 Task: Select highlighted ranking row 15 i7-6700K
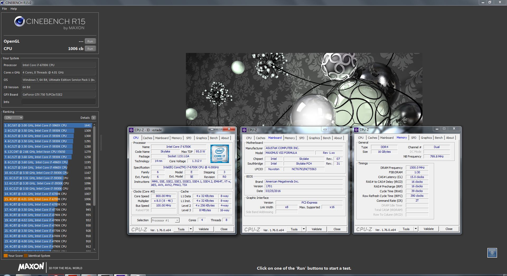tap(48, 199)
